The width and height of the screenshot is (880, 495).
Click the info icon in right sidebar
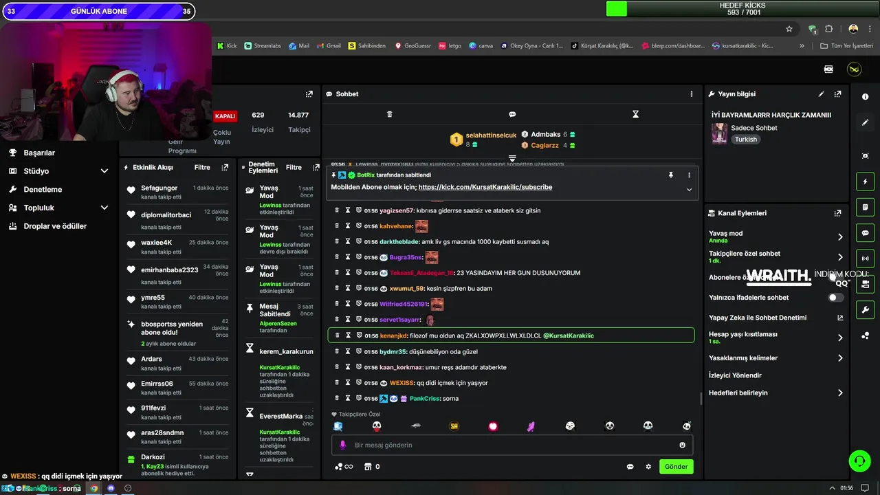865,97
